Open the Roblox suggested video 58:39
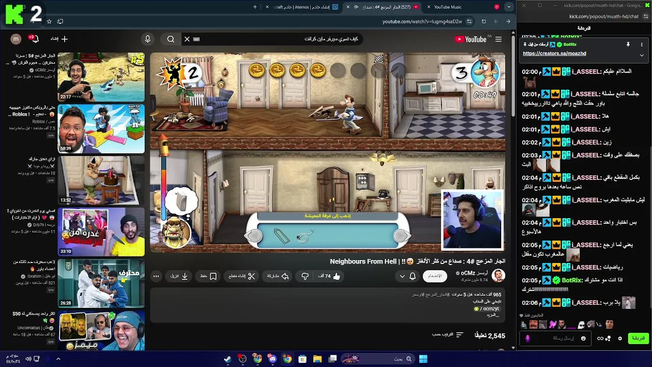652x367 pixels. (101, 129)
